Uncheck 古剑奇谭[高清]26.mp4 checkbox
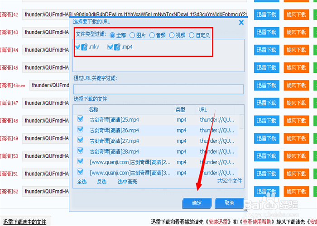The height and width of the screenshot is (226, 317). pos(80,129)
